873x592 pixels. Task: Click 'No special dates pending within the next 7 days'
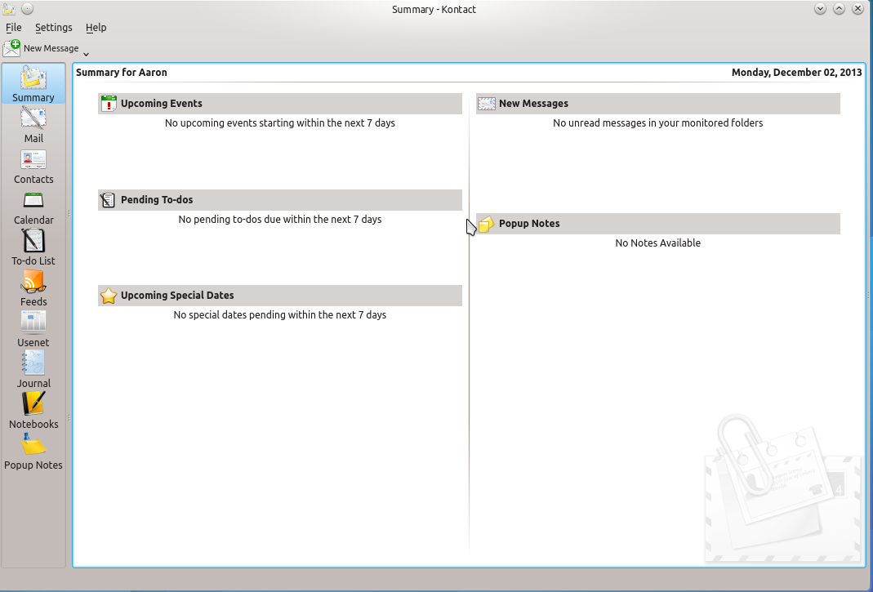coord(280,315)
